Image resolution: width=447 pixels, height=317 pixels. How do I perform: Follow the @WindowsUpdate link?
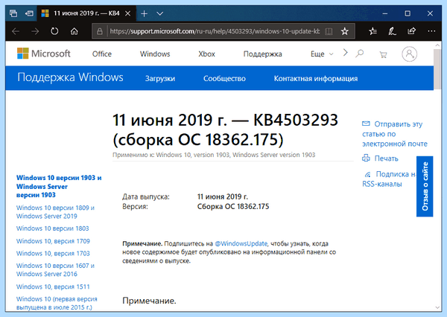point(241,244)
